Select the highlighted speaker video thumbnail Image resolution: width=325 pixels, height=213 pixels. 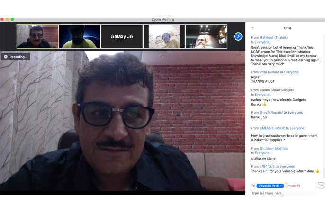pyautogui.click(x=37, y=36)
